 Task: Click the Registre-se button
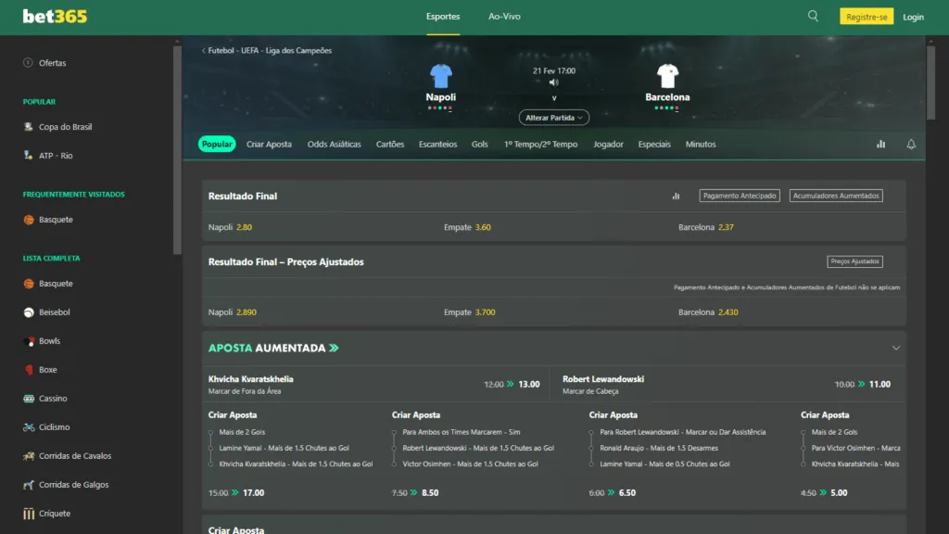tap(869, 16)
